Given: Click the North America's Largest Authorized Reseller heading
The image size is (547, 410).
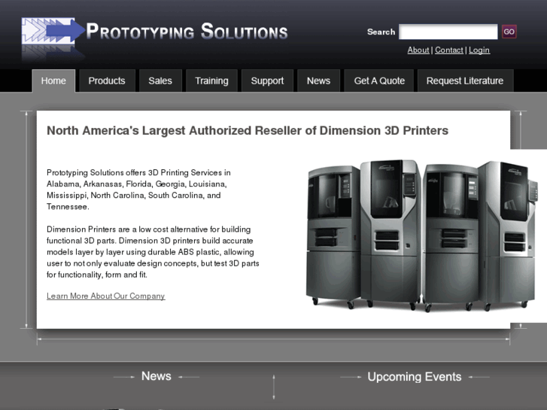Looking at the screenshot, I should [248, 130].
